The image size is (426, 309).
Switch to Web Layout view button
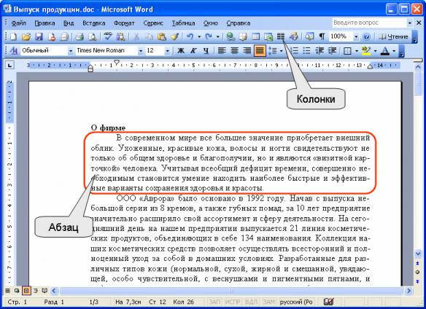click(x=17, y=291)
